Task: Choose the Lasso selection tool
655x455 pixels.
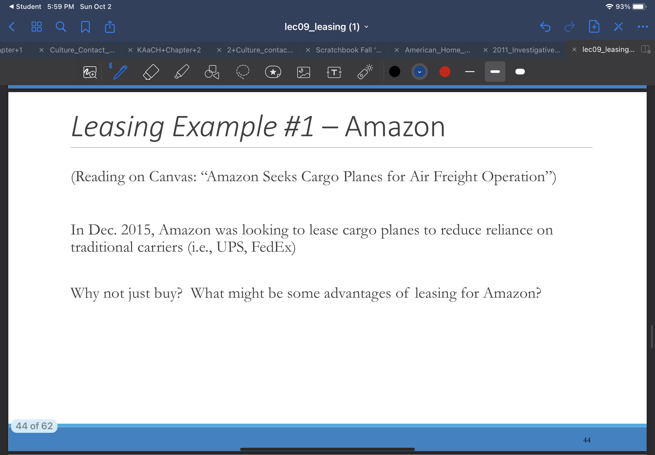Action: tap(243, 72)
